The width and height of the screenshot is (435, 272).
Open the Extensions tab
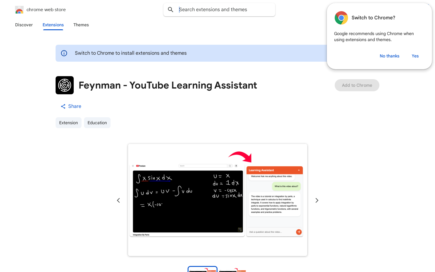pyautogui.click(x=53, y=25)
